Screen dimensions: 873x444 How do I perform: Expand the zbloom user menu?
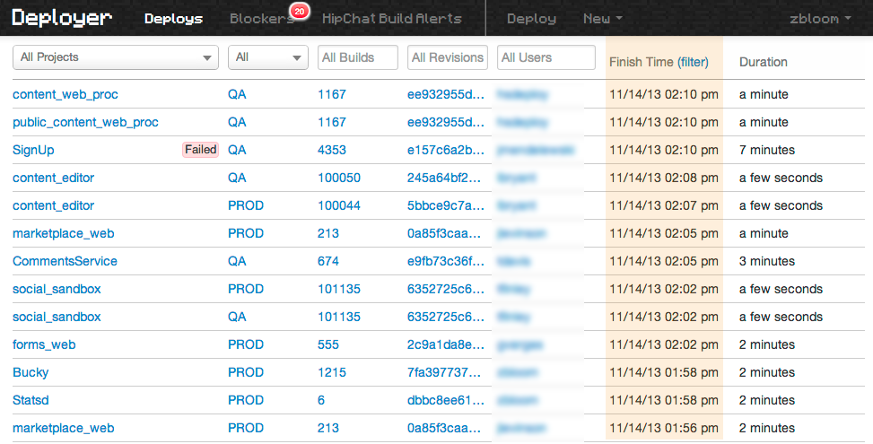(820, 18)
